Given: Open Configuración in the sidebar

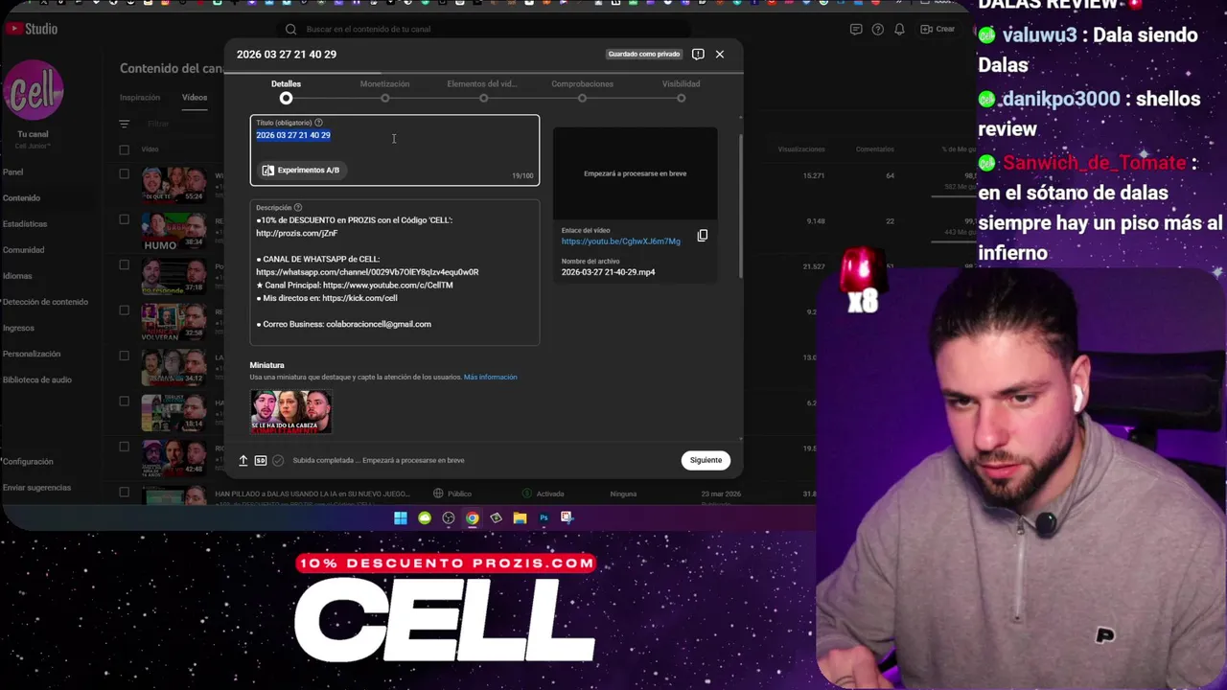Looking at the screenshot, I should [x=27, y=461].
